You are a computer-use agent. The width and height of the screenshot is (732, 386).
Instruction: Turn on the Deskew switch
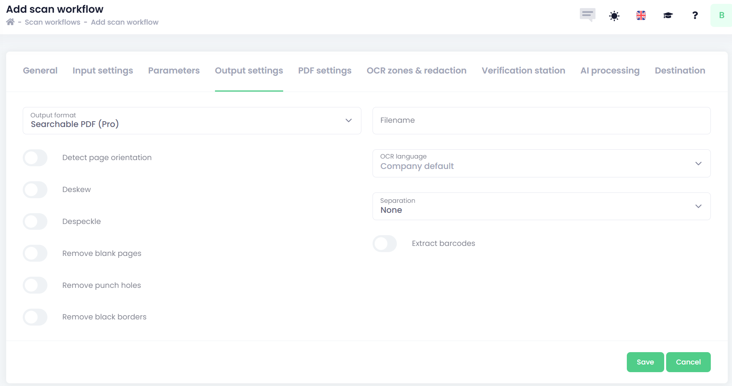[35, 190]
